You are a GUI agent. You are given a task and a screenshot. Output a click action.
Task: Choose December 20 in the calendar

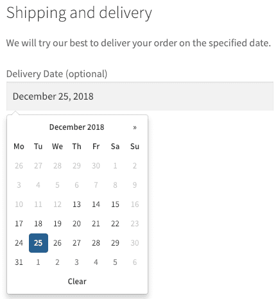[76, 224]
